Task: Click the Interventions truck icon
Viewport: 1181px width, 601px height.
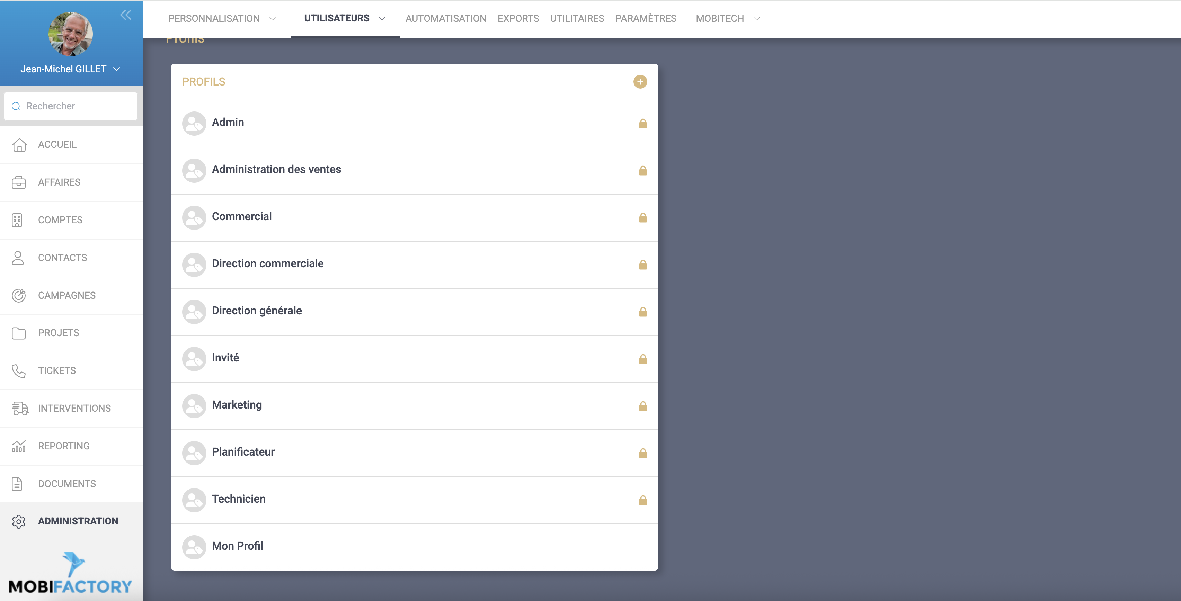Action: click(x=19, y=408)
